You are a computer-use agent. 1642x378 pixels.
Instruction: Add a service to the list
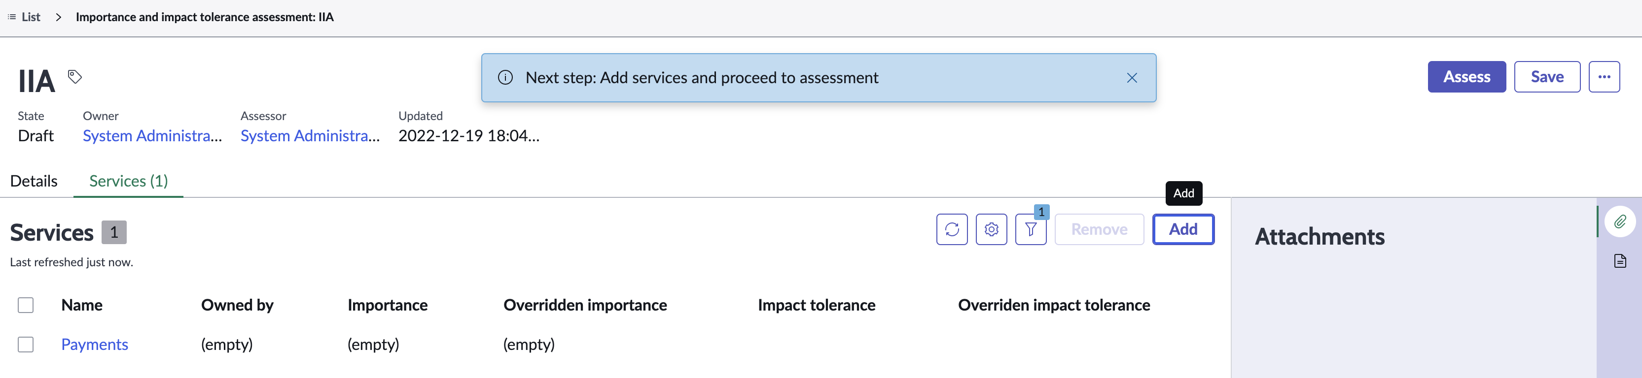tap(1182, 229)
